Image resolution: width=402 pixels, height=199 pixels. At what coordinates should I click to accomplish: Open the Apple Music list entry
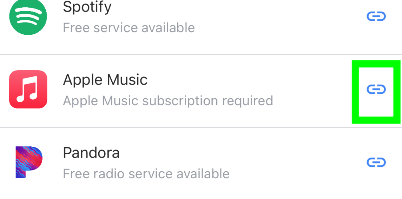pyautogui.click(x=201, y=91)
